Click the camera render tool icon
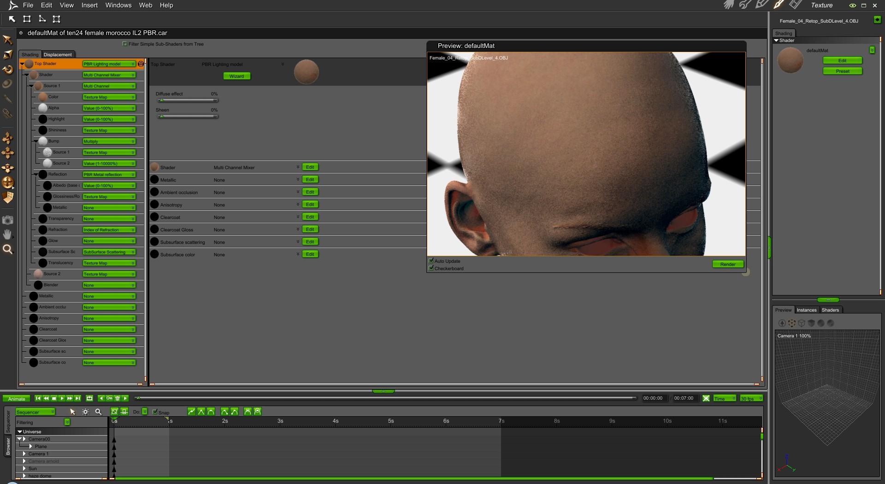 coord(7,220)
